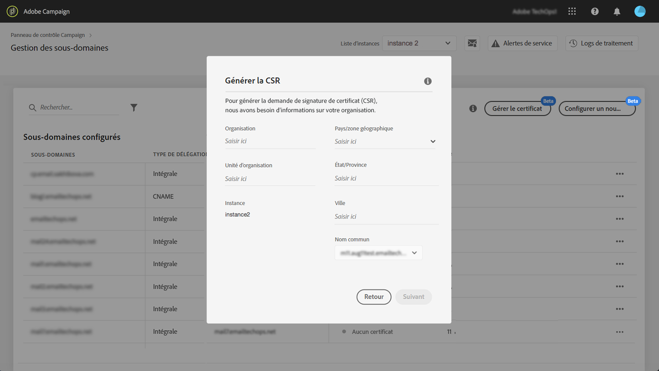Click the info icon in CSR dialog header
Screen dimensions: 659x371
[x=428, y=81]
